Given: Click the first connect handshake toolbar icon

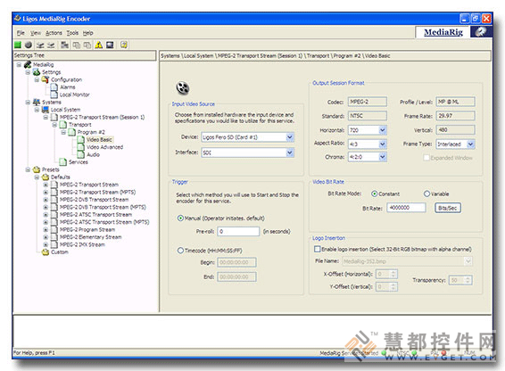Looking at the screenshot, I should (40, 45).
